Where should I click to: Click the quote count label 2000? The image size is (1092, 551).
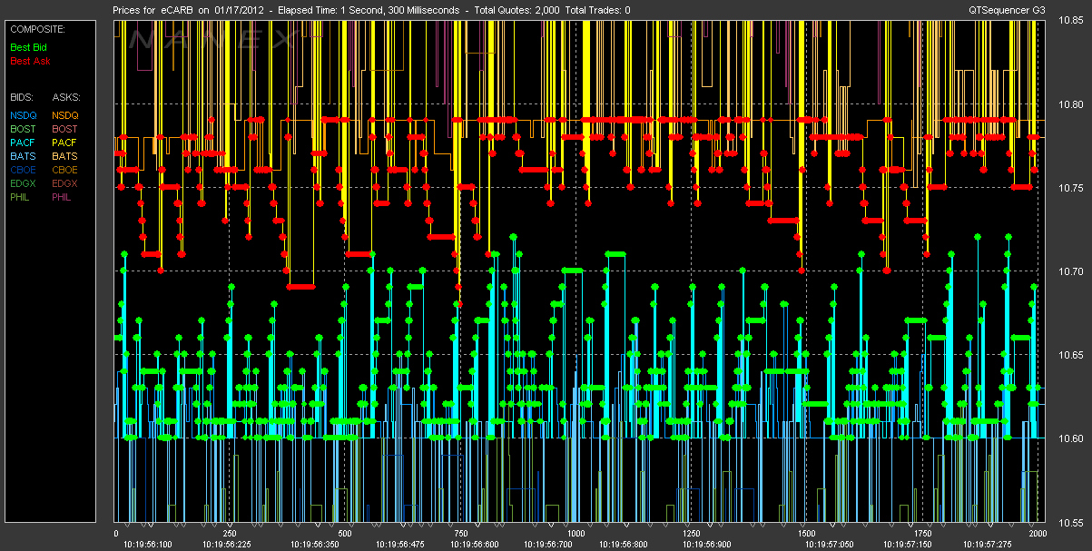1038,534
